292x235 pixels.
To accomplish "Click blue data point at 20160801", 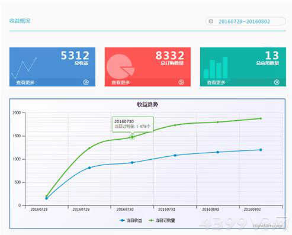I will click(x=217, y=152).
